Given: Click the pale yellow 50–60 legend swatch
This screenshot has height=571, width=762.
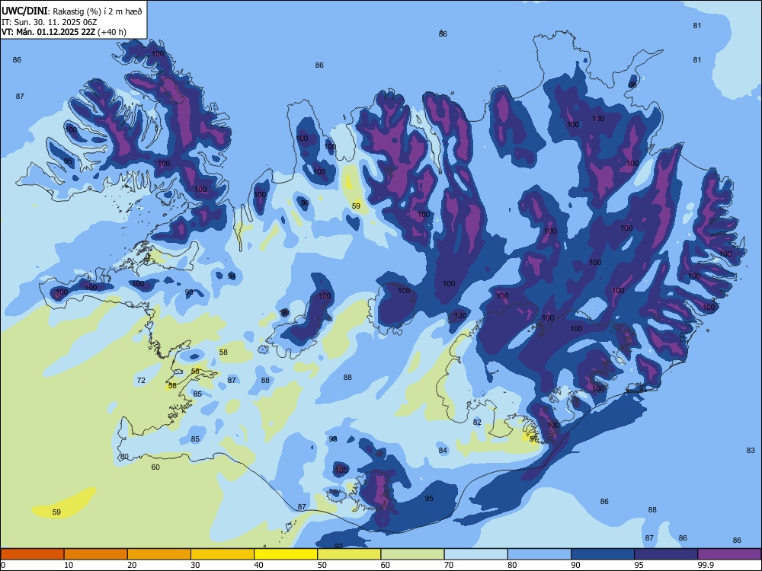Looking at the screenshot, I should 350,554.
